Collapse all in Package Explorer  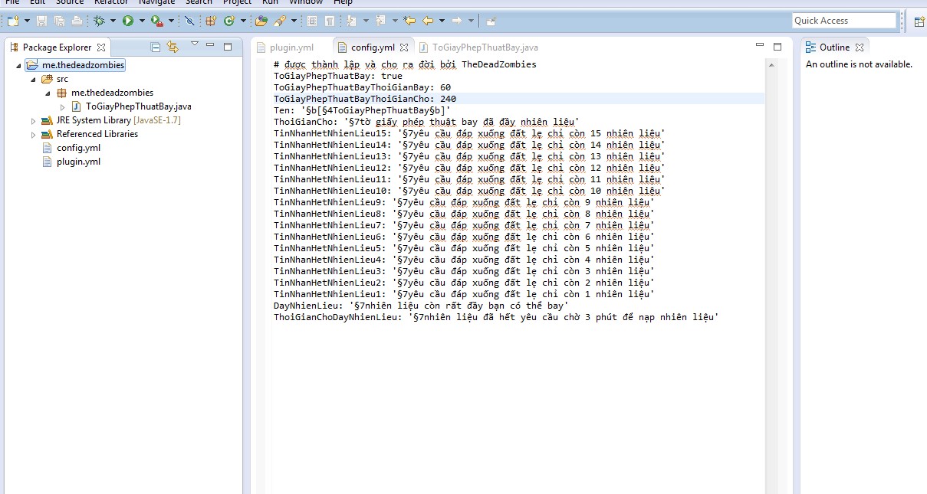coord(156,47)
